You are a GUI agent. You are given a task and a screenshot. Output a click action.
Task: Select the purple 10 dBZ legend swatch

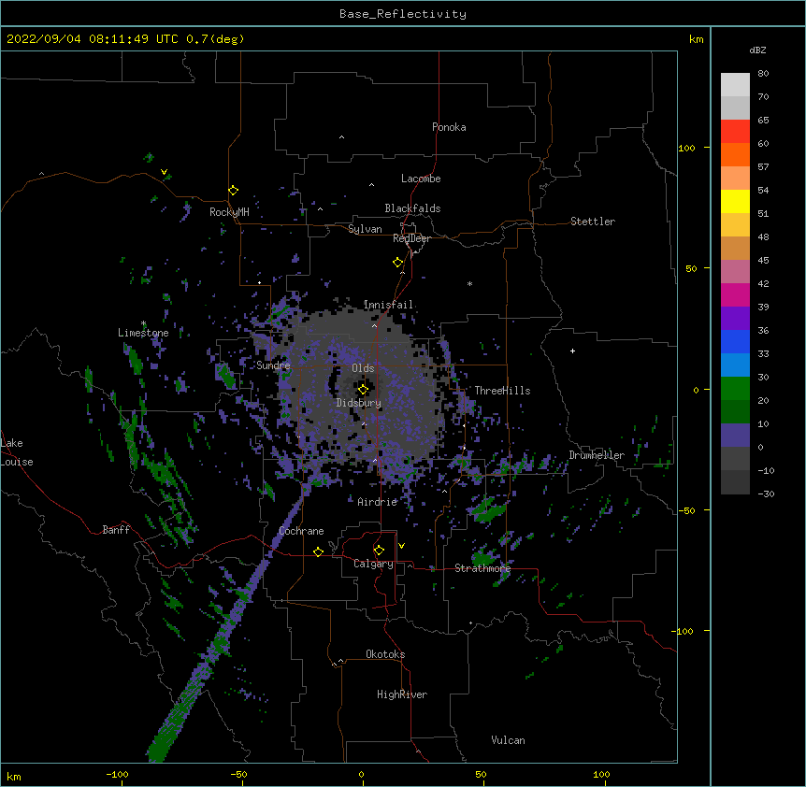[735, 436]
